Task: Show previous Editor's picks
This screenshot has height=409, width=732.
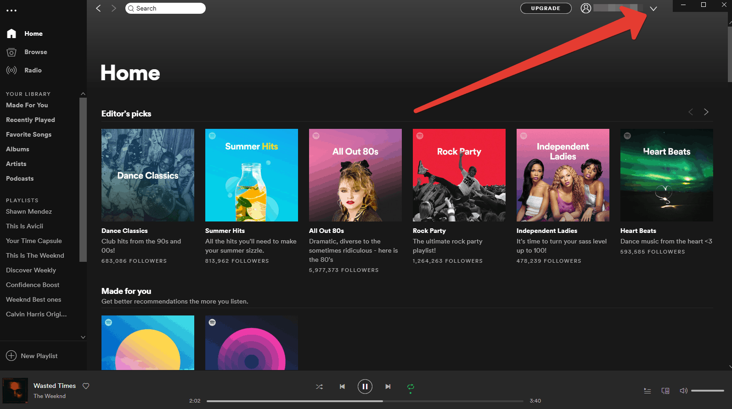Action: tap(691, 112)
